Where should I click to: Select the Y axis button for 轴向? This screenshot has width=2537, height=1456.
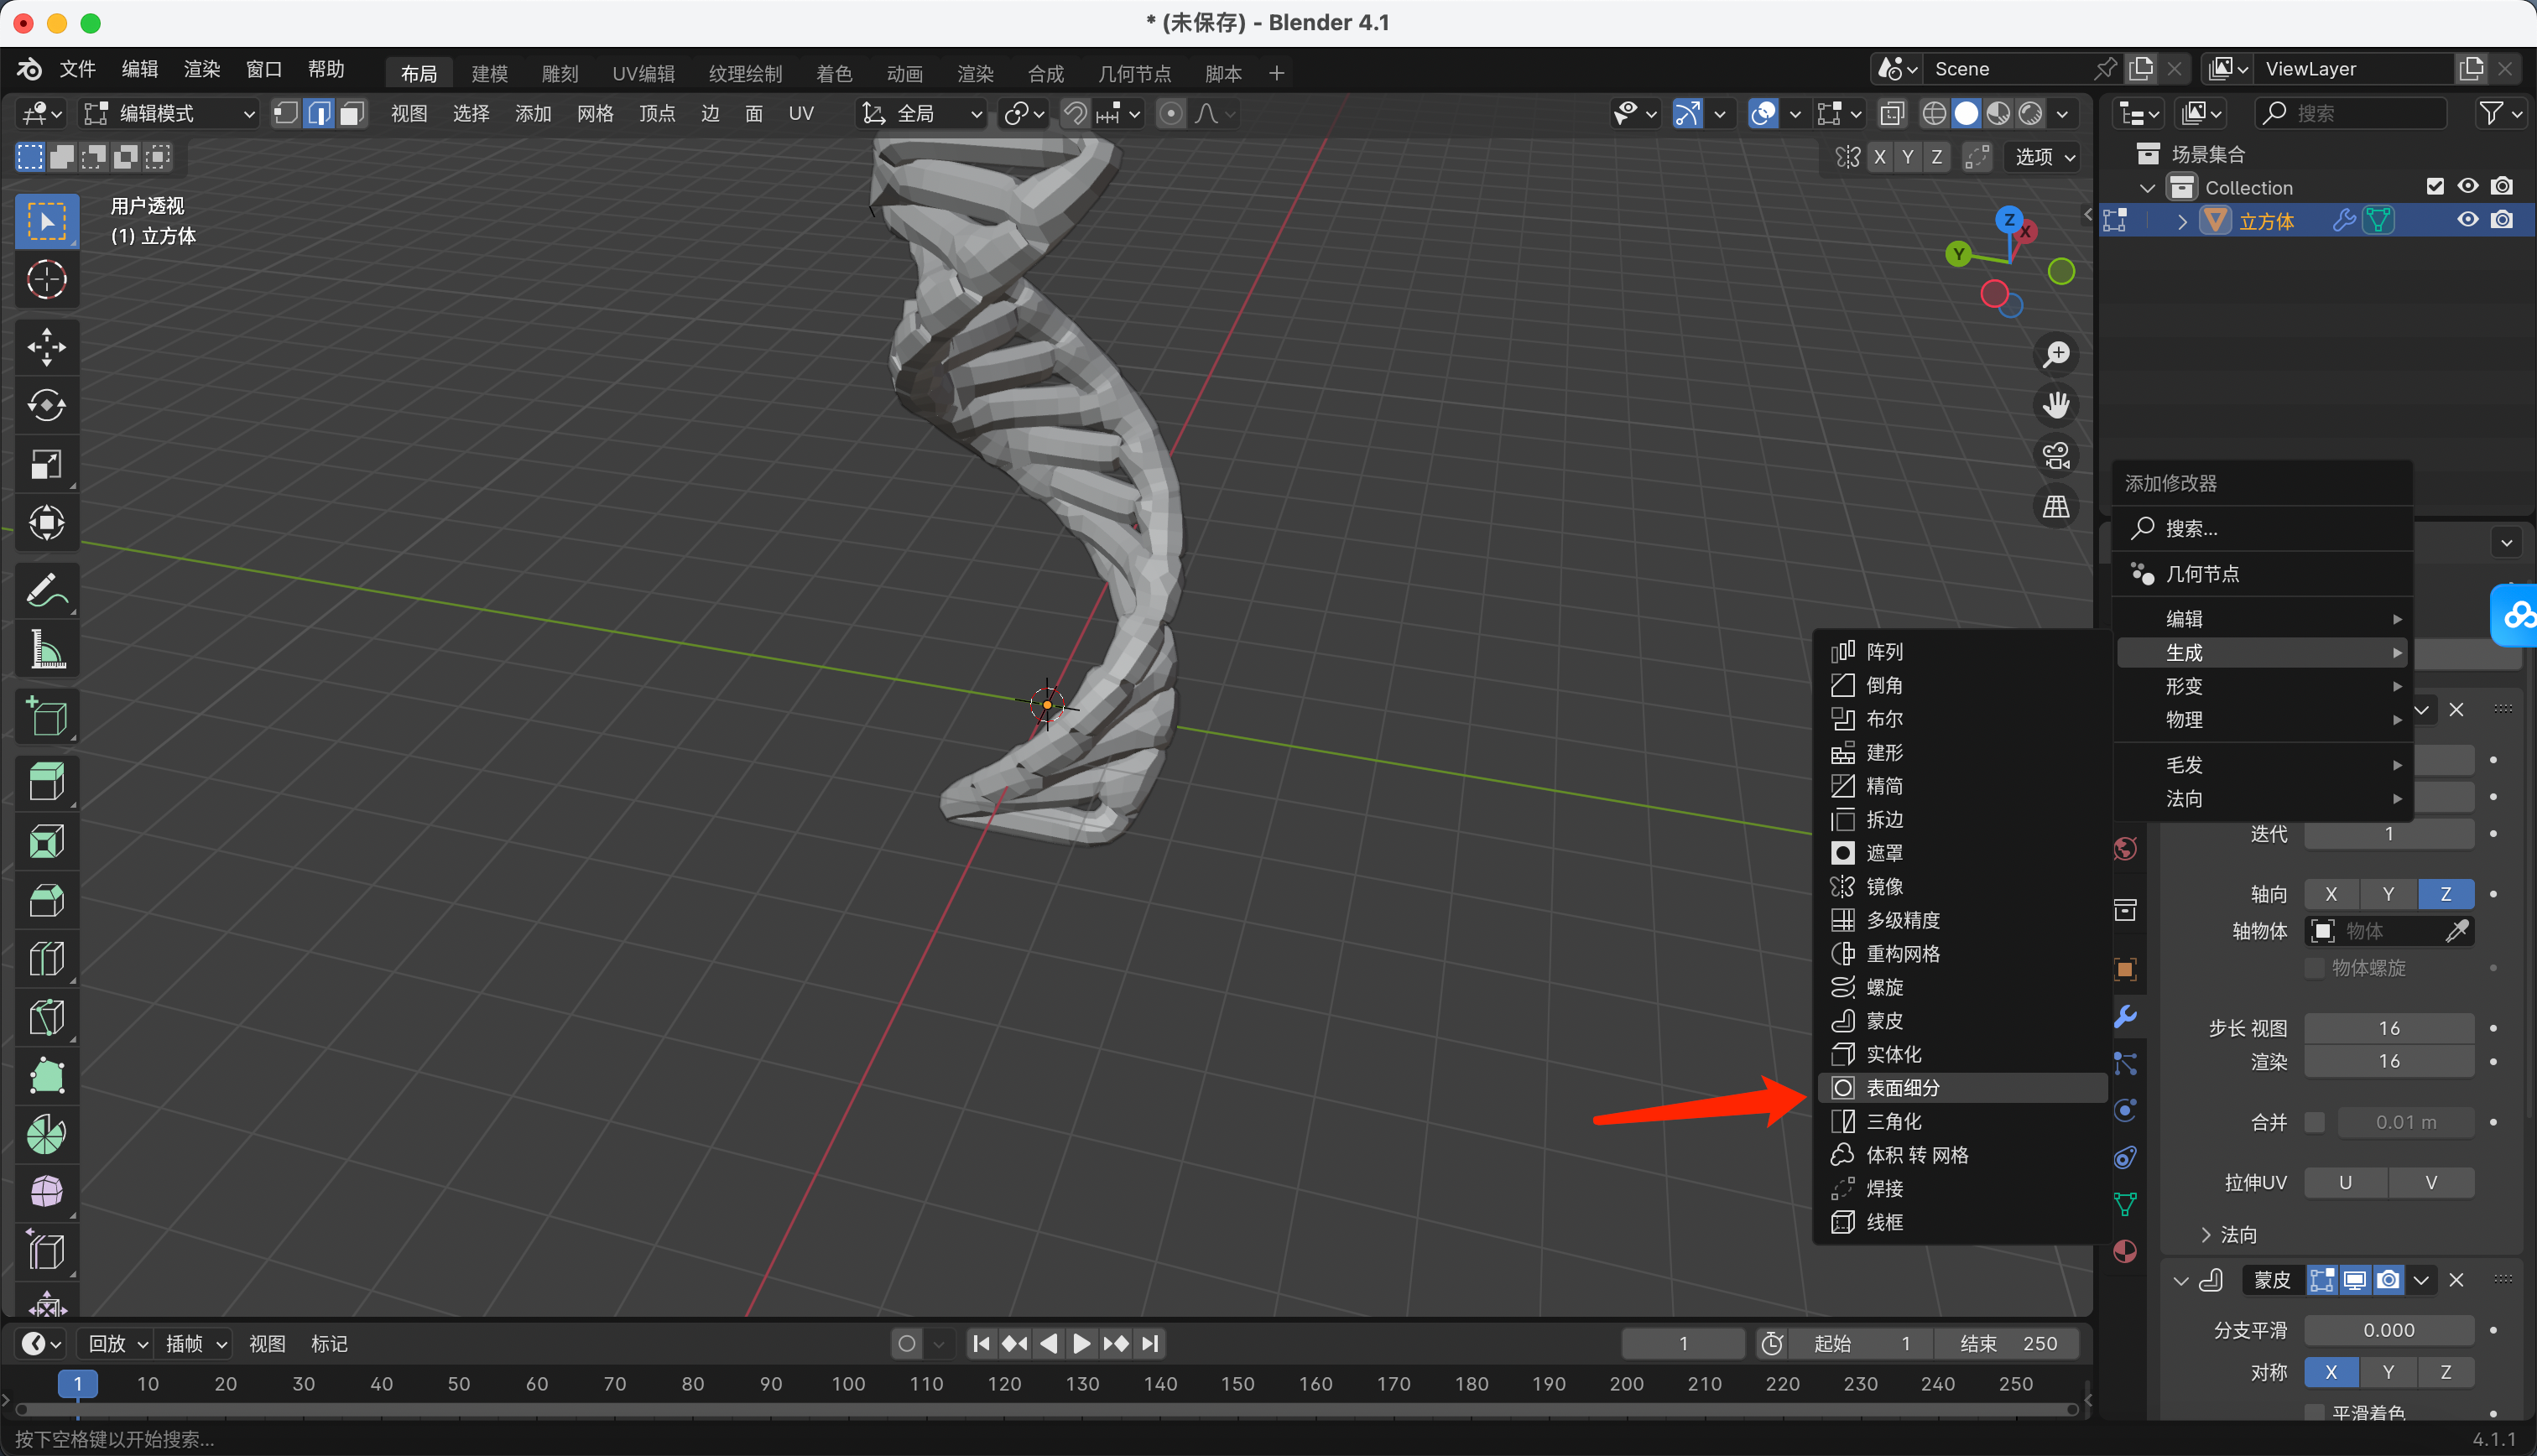pyautogui.click(x=2388, y=894)
